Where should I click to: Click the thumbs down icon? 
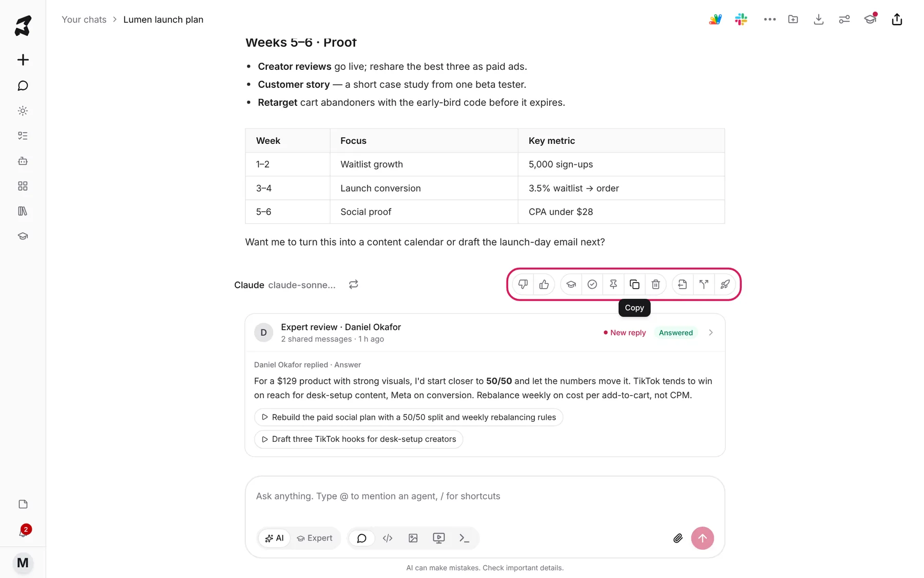pyautogui.click(x=523, y=284)
